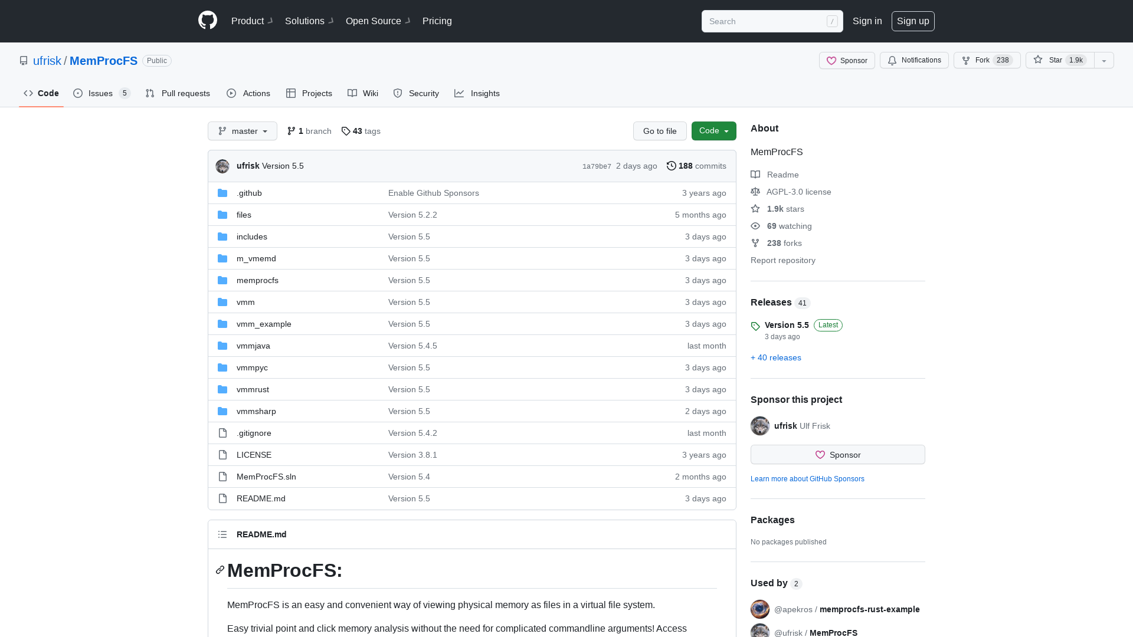Click the LICENSE file icon
Viewport: 1133px width, 637px height.
[x=222, y=455]
